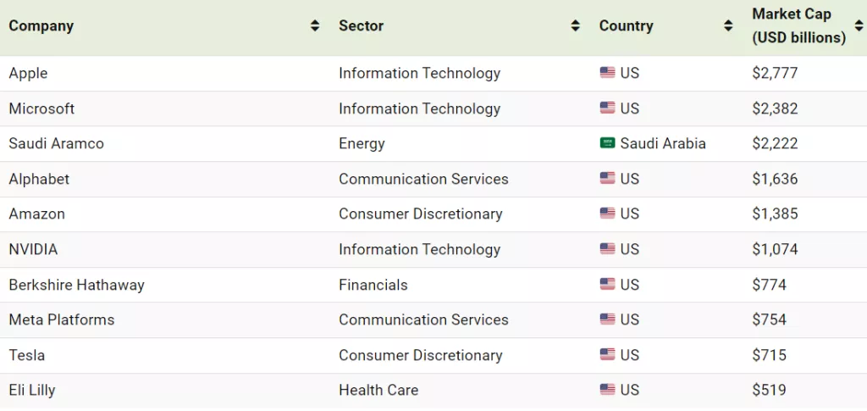This screenshot has height=411, width=867.
Task: Click the Sector column sort arrows
Action: click(576, 26)
